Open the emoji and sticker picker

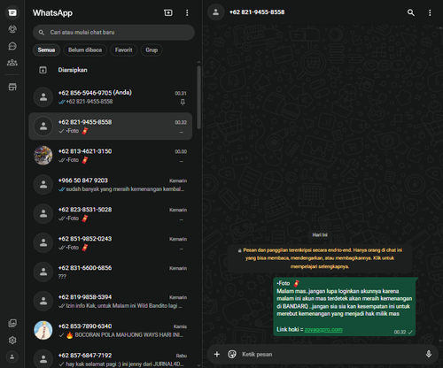tap(232, 354)
